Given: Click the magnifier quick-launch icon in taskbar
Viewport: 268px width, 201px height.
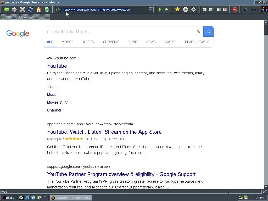Looking at the screenshot, I should pos(39,198).
